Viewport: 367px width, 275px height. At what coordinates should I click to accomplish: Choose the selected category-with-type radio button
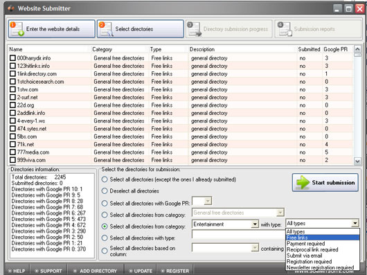105,227
